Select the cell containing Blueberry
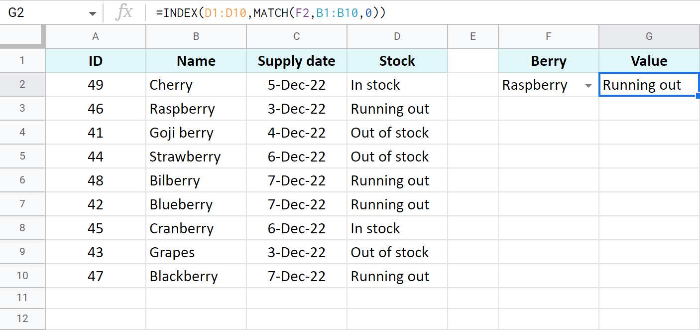This screenshot has height=330, width=700. tap(196, 204)
